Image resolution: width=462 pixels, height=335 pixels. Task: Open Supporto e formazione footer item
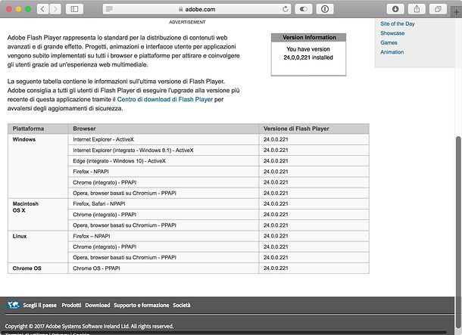click(142, 306)
